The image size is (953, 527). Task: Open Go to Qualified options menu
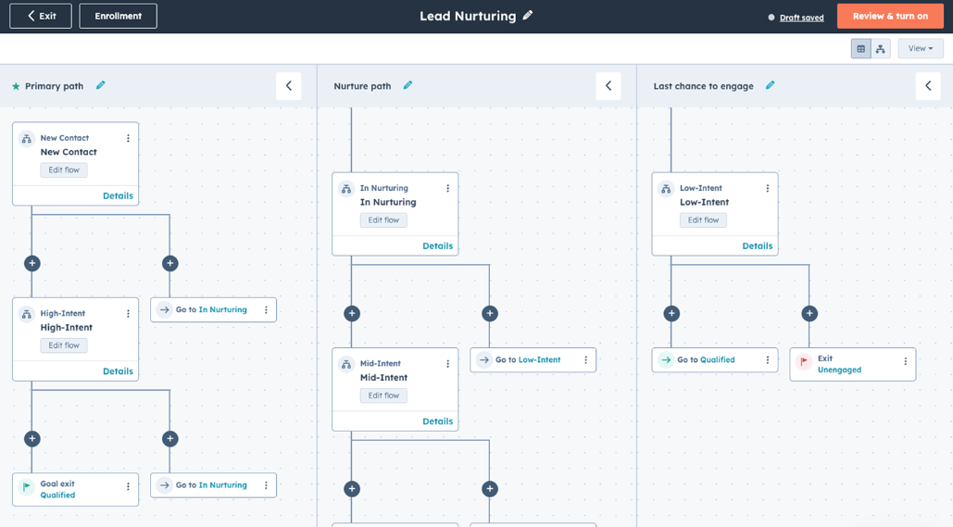pos(768,360)
